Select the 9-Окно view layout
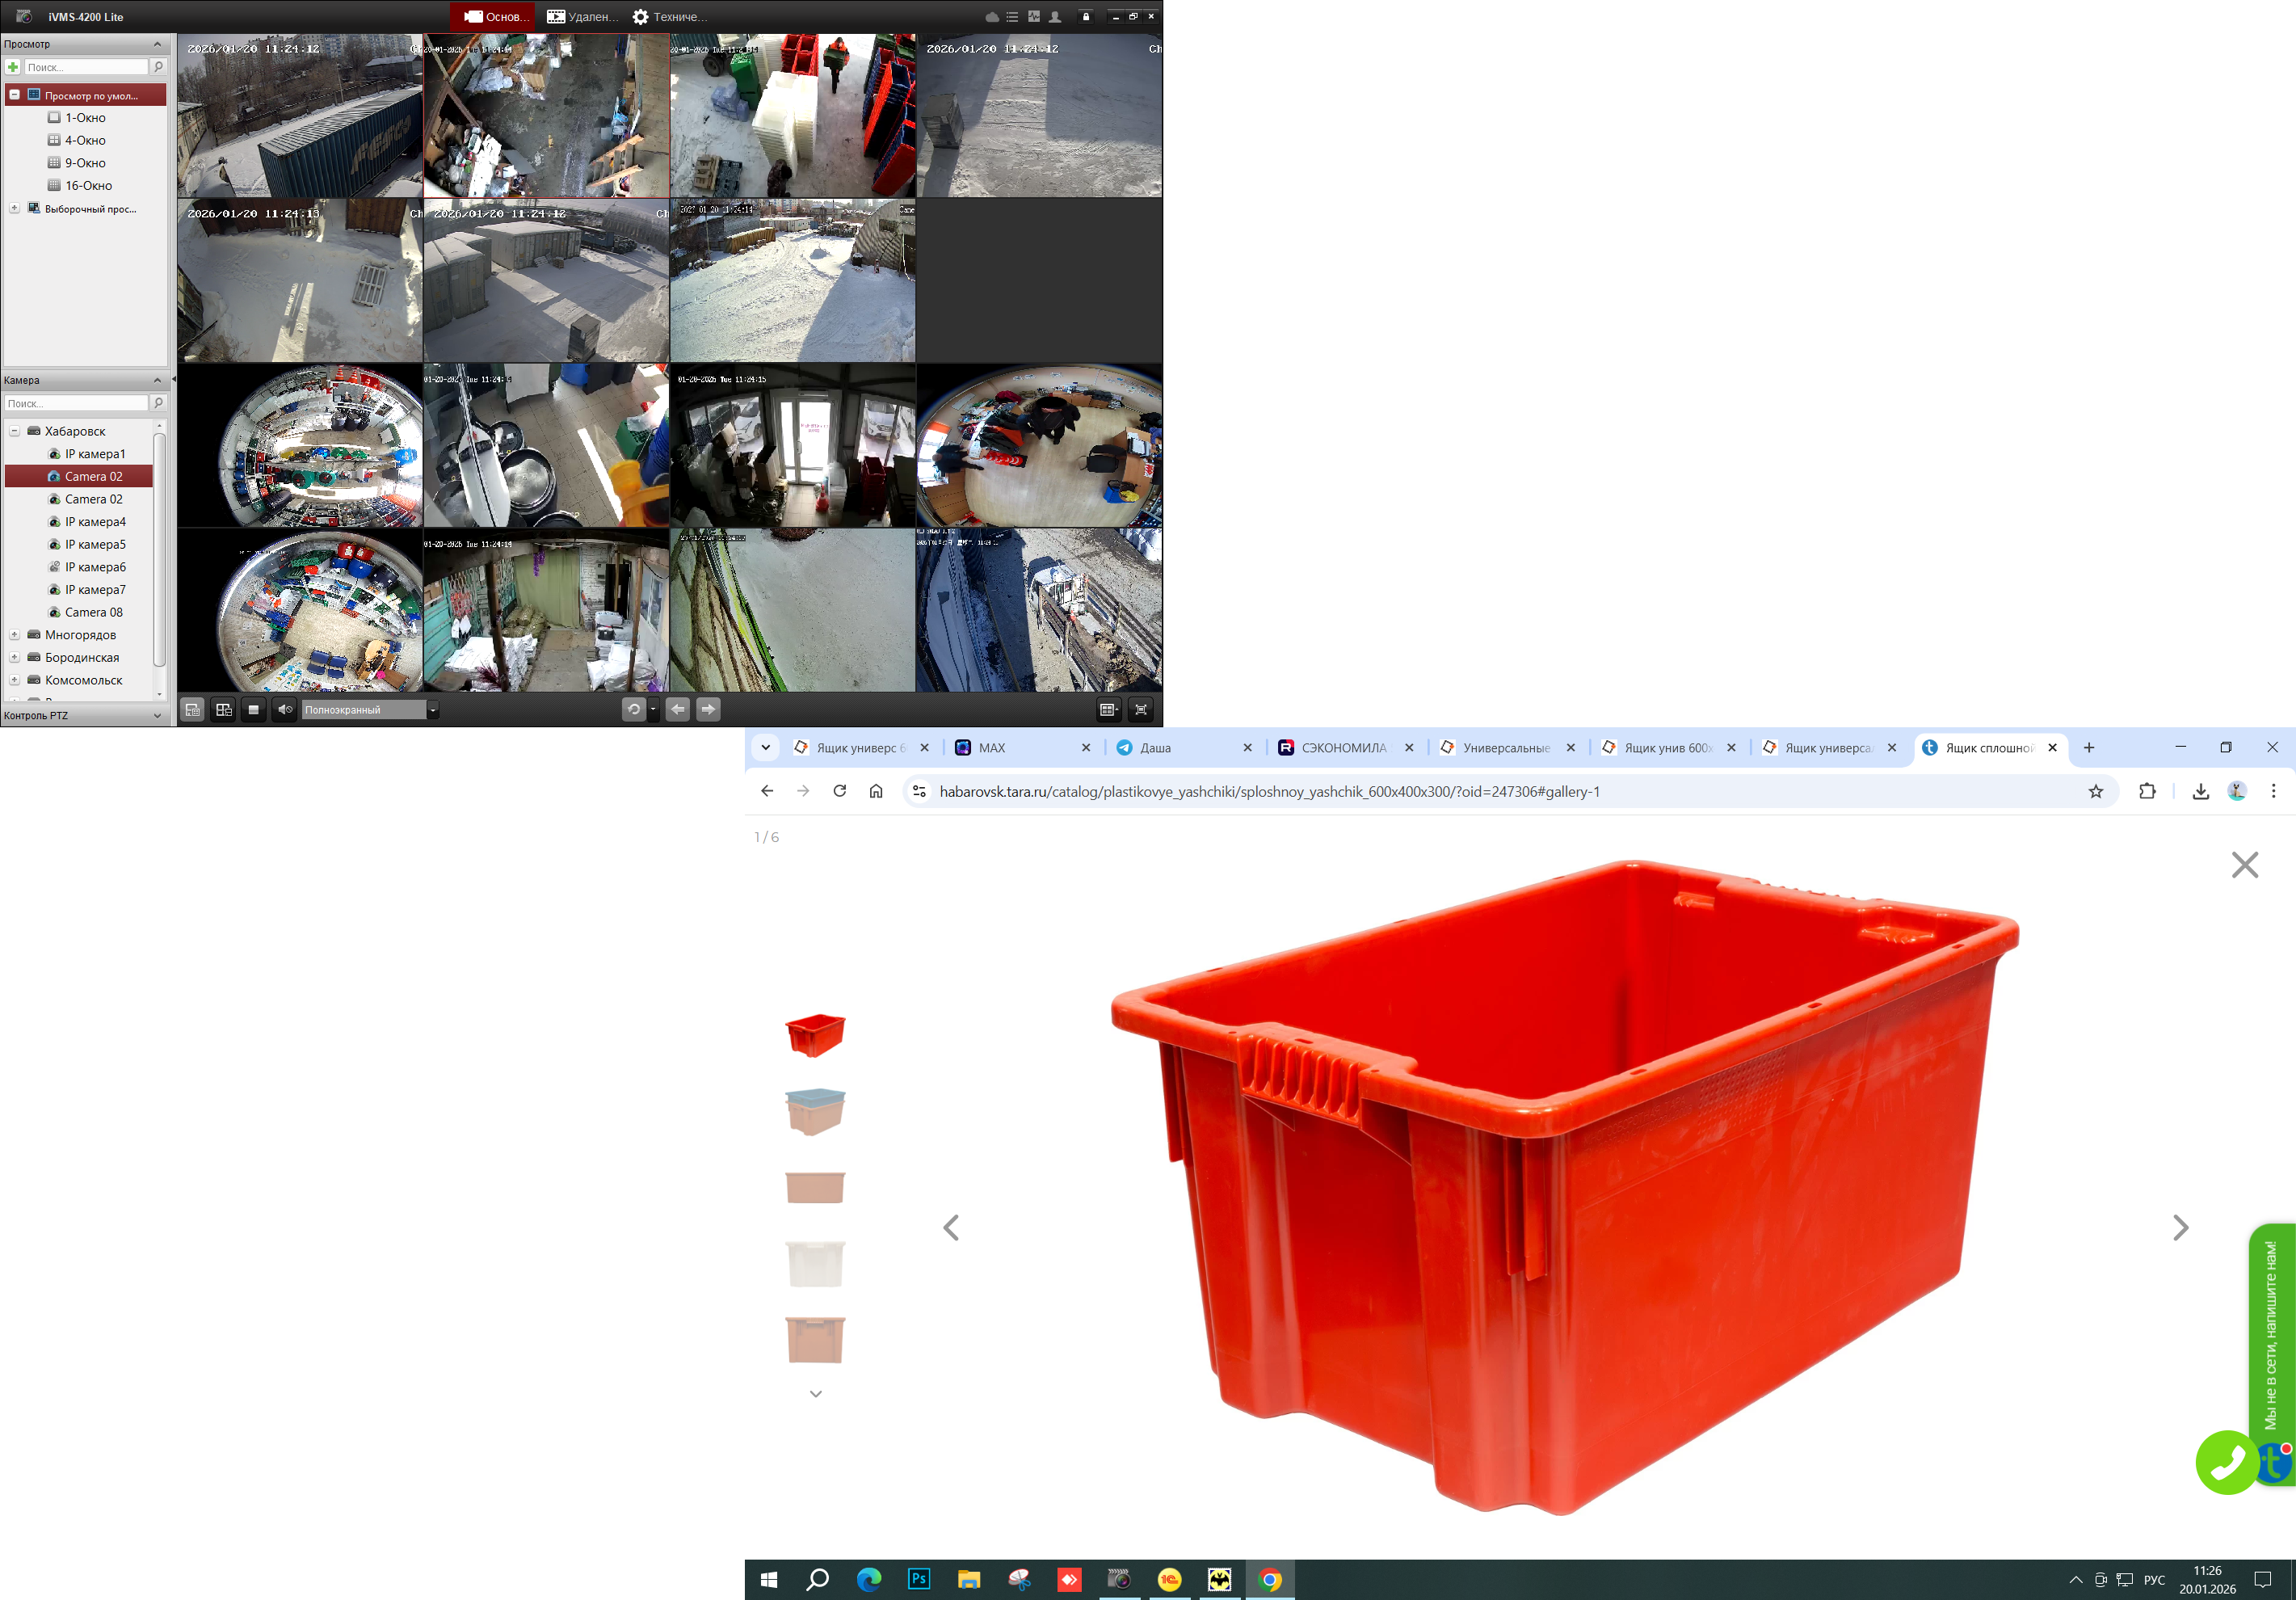Image resolution: width=2296 pixels, height=1600 pixels. [85, 163]
